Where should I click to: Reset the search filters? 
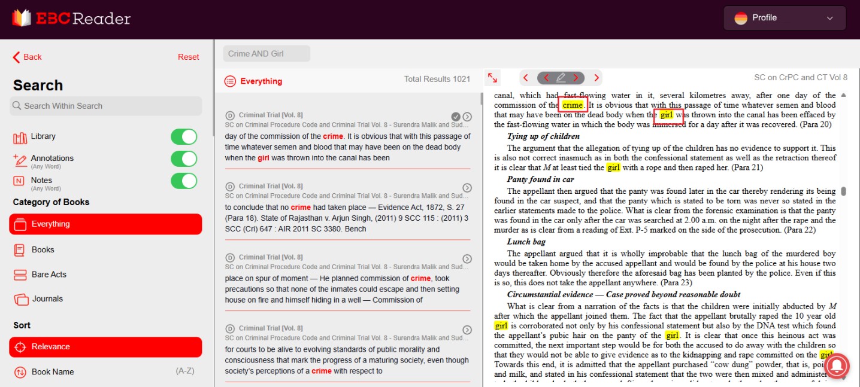point(188,57)
